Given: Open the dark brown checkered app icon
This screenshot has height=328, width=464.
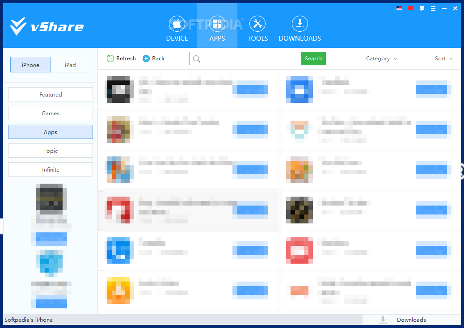Looking at the screenshot, I should pyautogui.click(x=299, y=210).
